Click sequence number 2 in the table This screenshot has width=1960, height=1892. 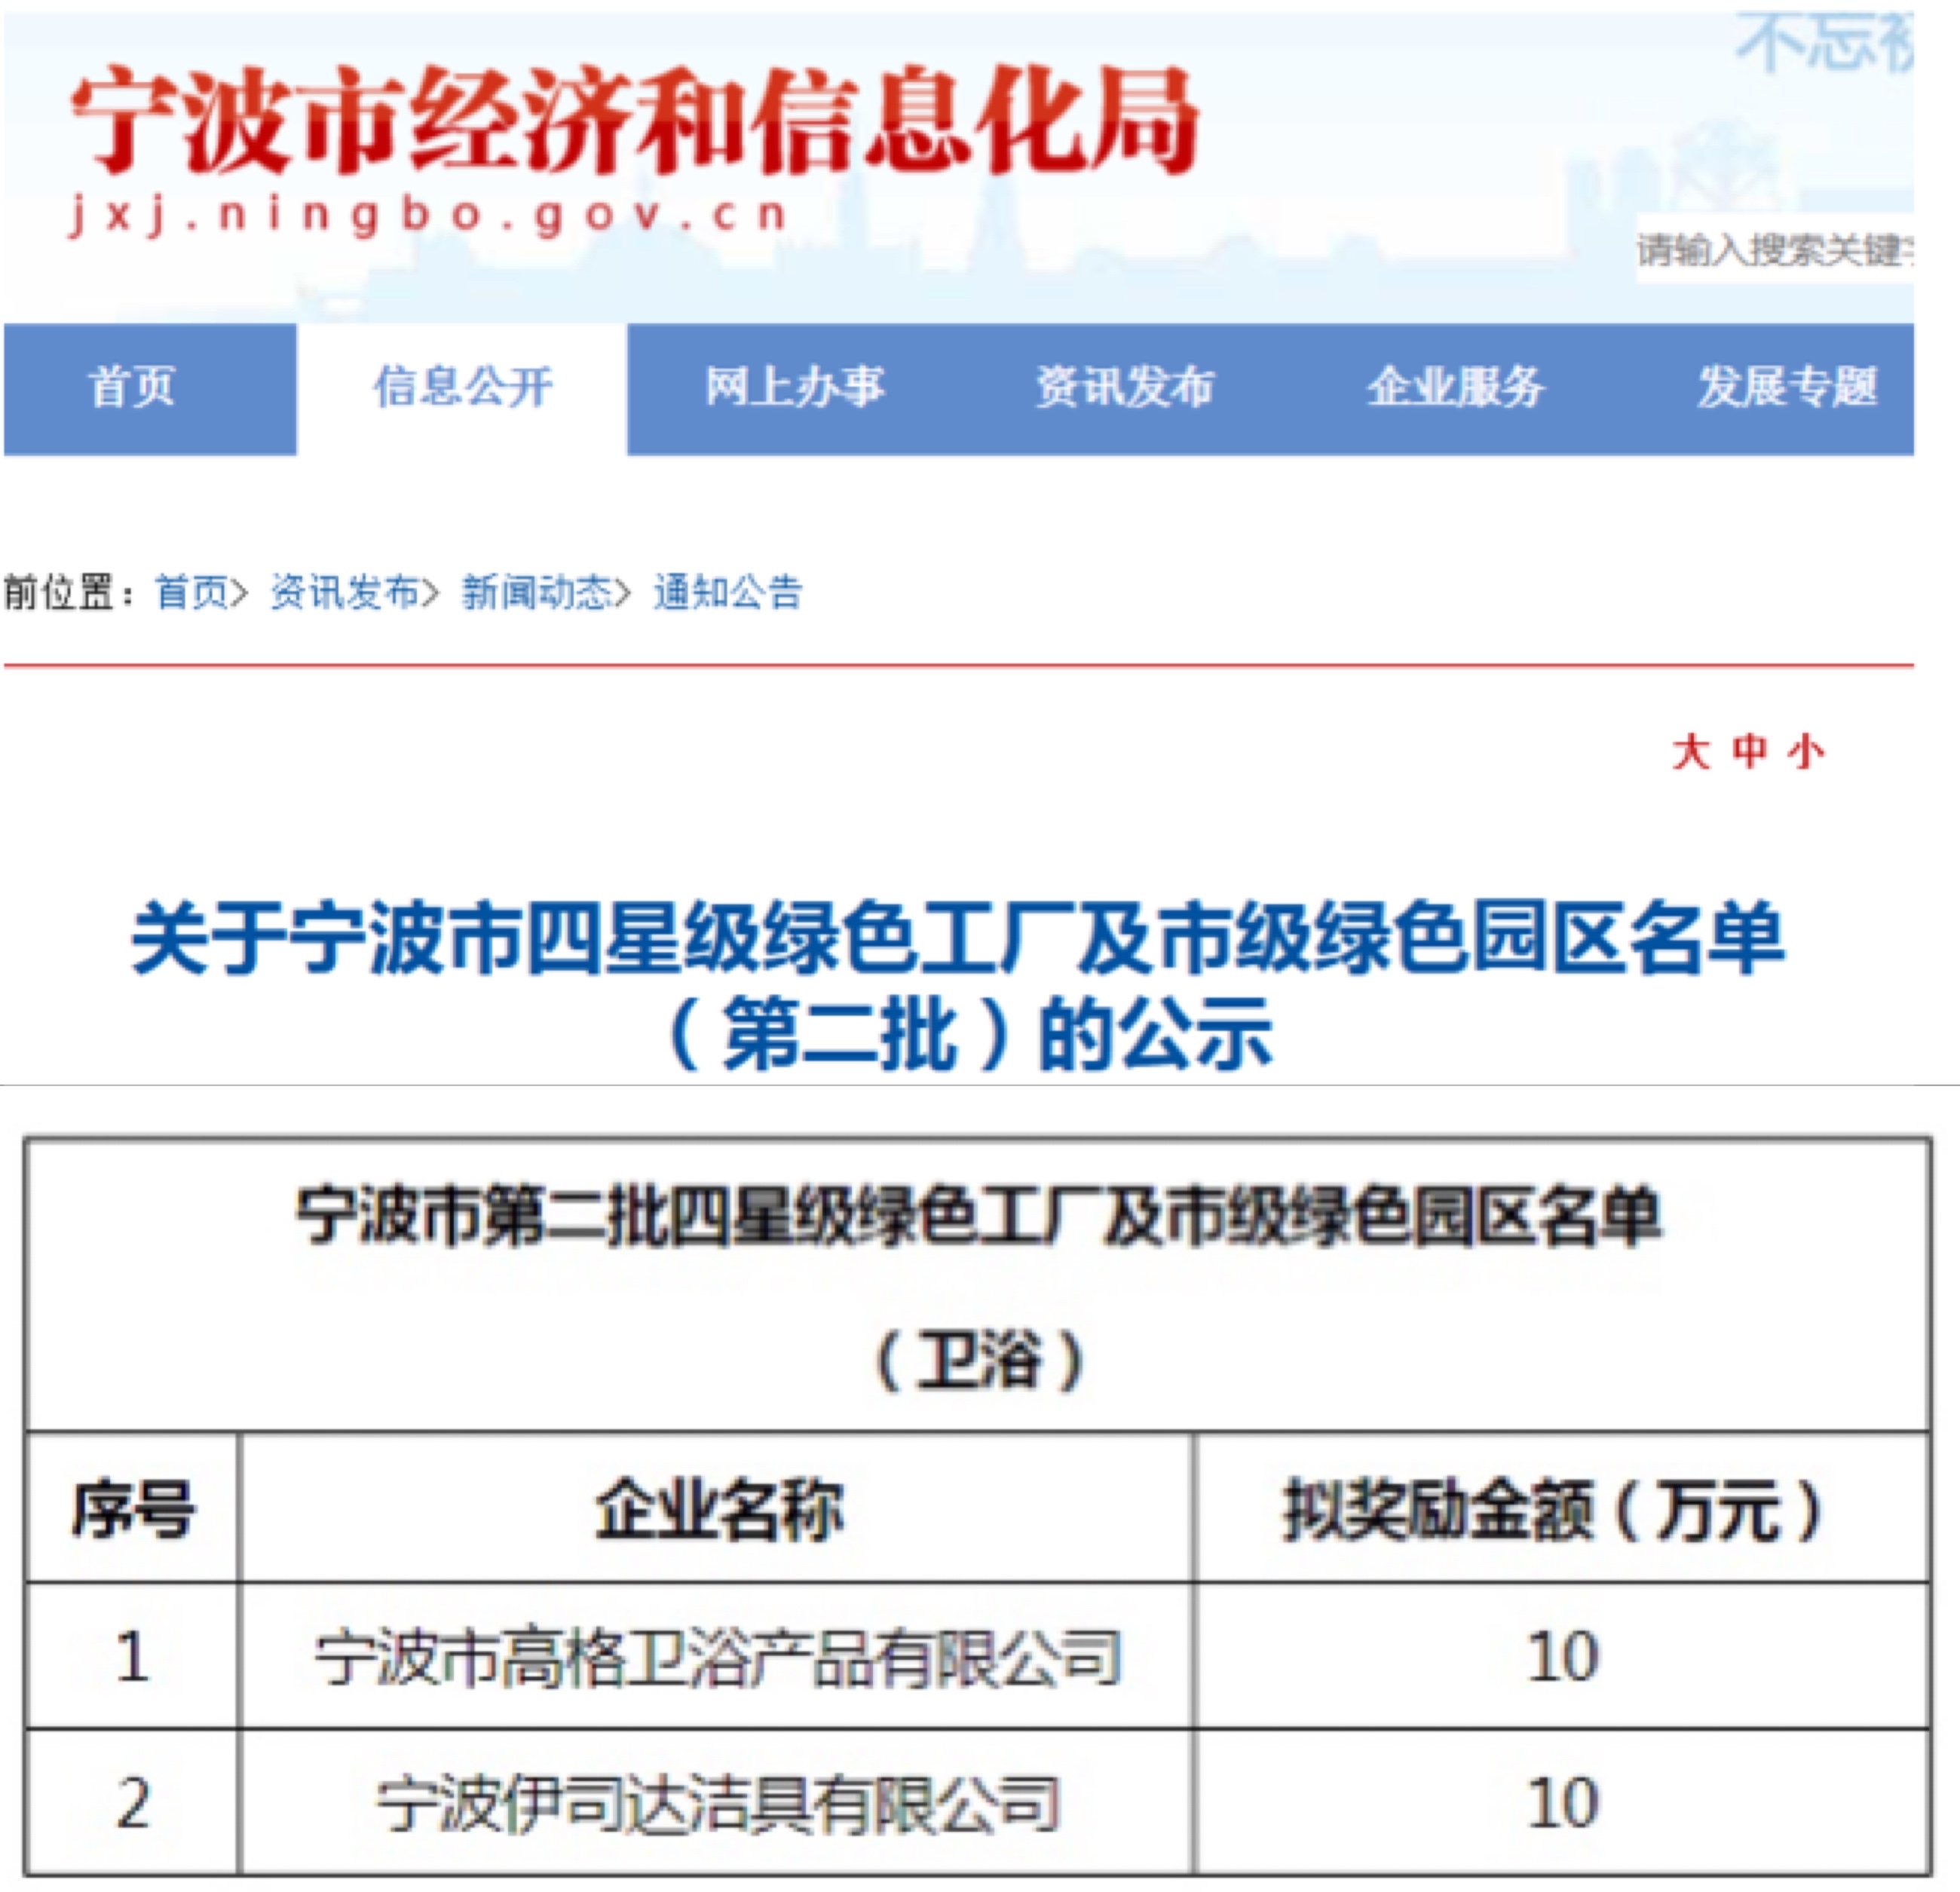point(132,1803)
